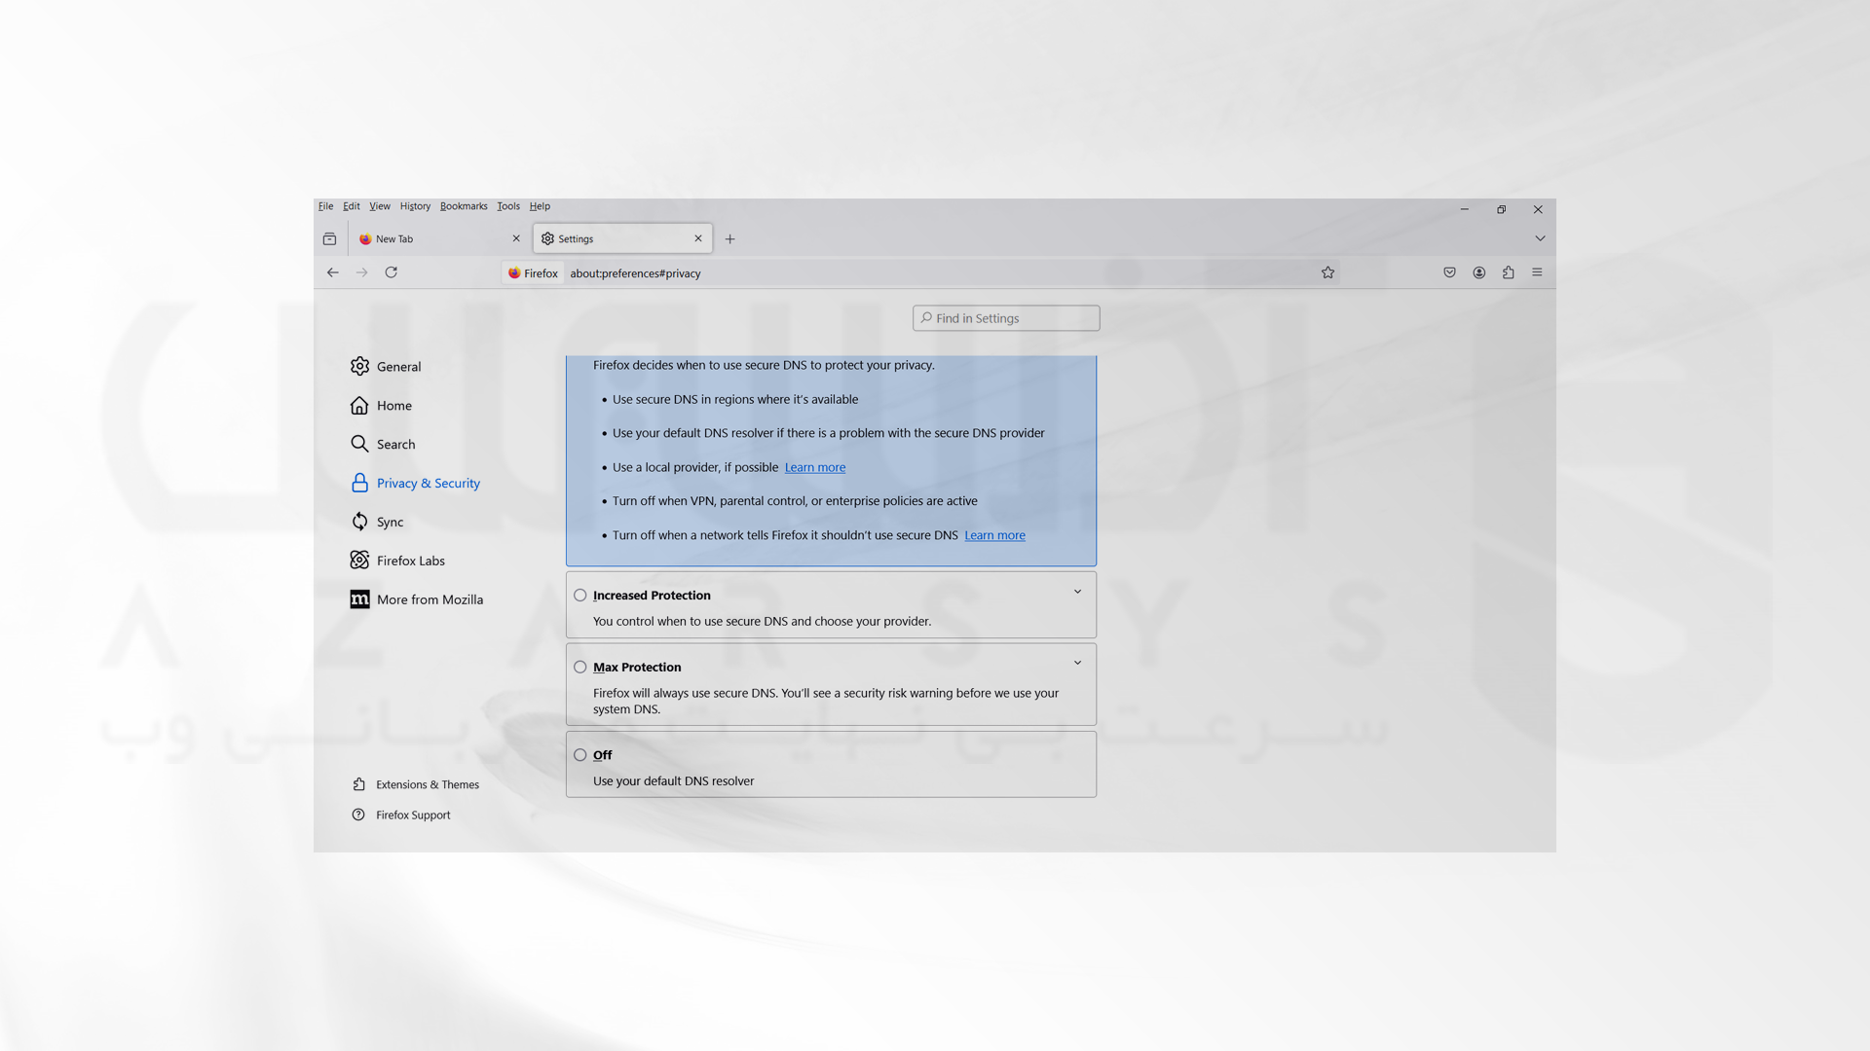Click the Home settings icon
1870x1051 pixels.
pyautogui.click(x=359, y=404)
